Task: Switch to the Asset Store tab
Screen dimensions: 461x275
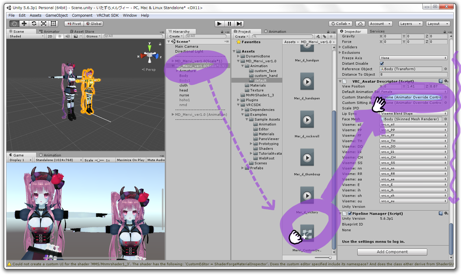Action: 82,31
